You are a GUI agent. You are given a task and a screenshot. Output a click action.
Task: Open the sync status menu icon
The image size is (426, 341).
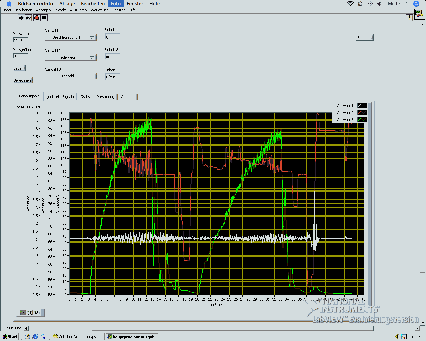click(360, 4)
